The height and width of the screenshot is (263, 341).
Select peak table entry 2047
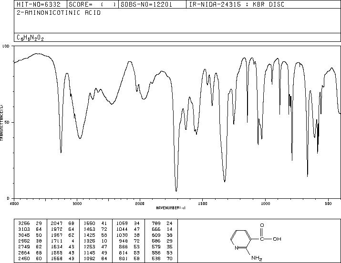coord(57,224)
